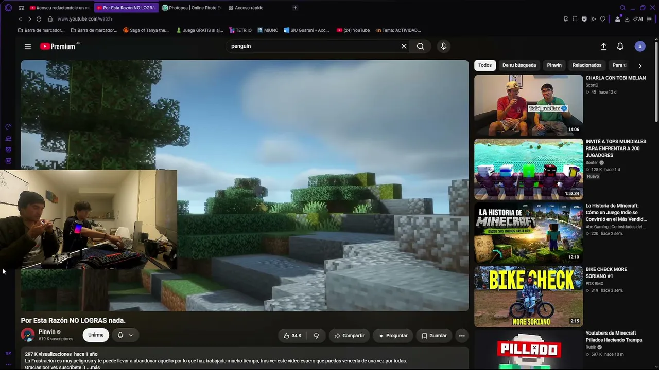Open the MIUNC bookmark

tap(268, 30)
